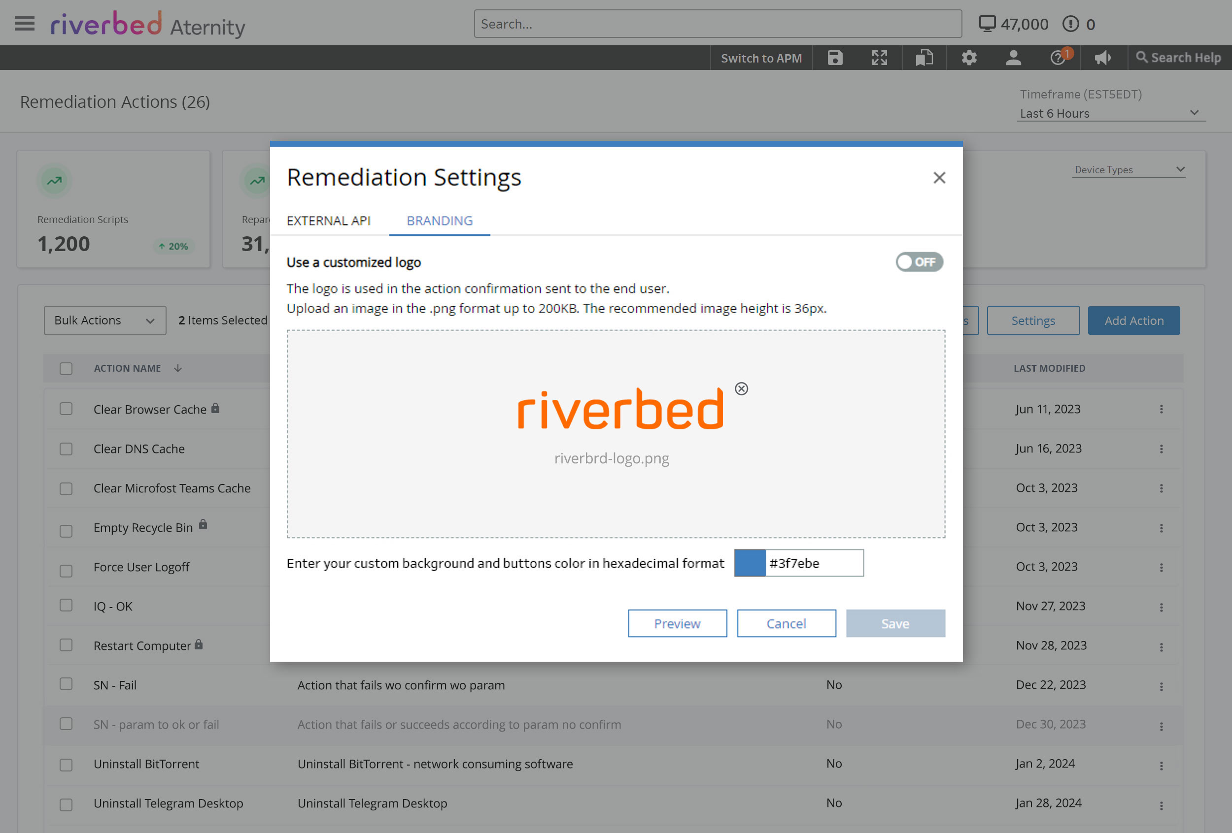The width and height of the screenshot is (1232, 833).
Task: Click the megaphone announcements icon
Action: click(x=1103, y=58)
